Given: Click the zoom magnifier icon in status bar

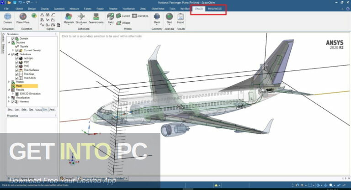Looking at the screenshot, I should click(x=331, y=185).
